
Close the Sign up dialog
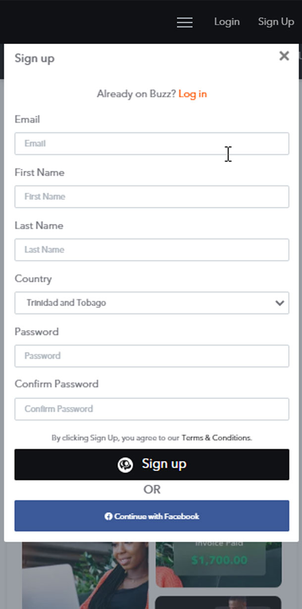click(x=284, y=56)
